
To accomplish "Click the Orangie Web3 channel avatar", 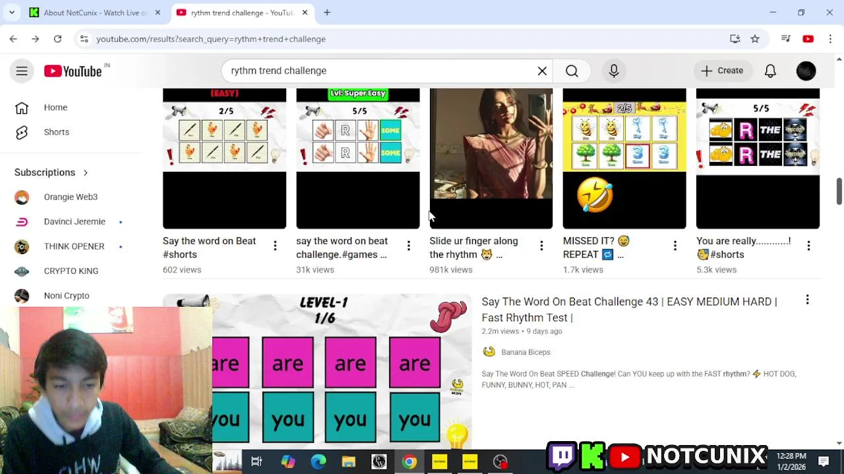I will (22, 197).
